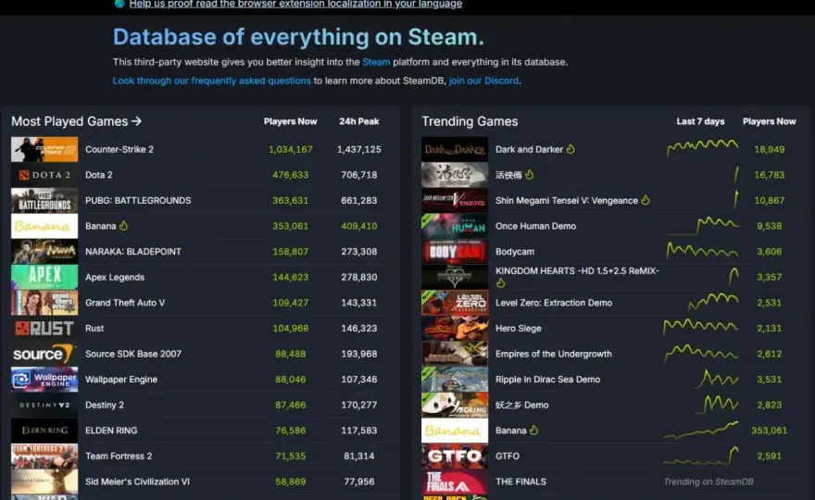Open KINGDOM HEARTS -HD 1.5+2.5 ReMIX- title
815x500 pixels.
(577, 270)
